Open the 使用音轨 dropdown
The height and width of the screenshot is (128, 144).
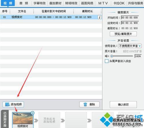pos(130,46)
